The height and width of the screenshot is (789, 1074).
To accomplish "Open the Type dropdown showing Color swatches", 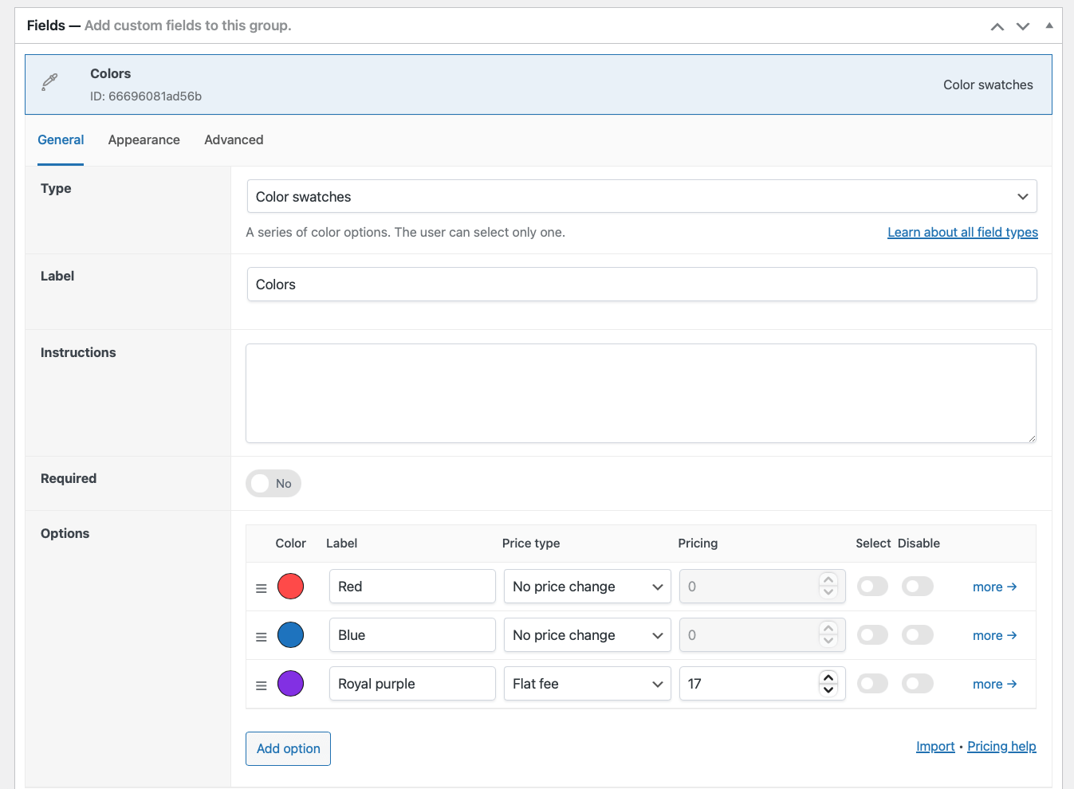I will [641, 196].
